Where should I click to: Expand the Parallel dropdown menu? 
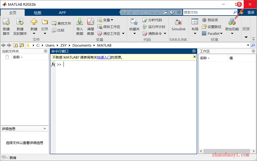click(221, 34)
